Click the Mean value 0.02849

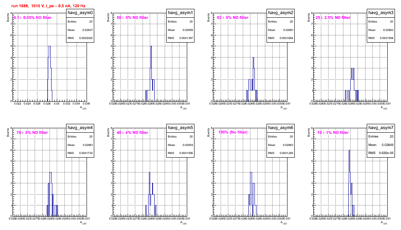tap(387, 145)
